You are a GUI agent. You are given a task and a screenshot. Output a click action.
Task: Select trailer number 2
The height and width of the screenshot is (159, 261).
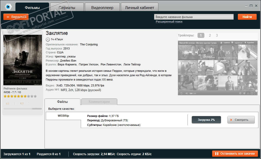[210, 35]
